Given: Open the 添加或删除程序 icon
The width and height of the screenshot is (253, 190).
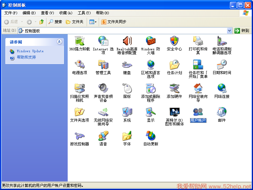Looking at the screenshot, I should 151,89.
